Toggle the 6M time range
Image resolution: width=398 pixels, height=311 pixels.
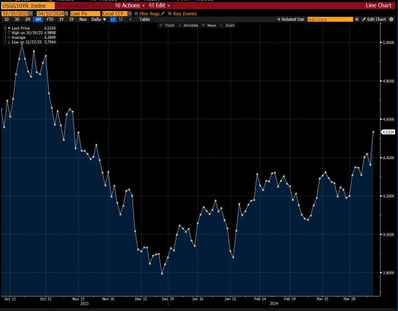coord(38,19)
